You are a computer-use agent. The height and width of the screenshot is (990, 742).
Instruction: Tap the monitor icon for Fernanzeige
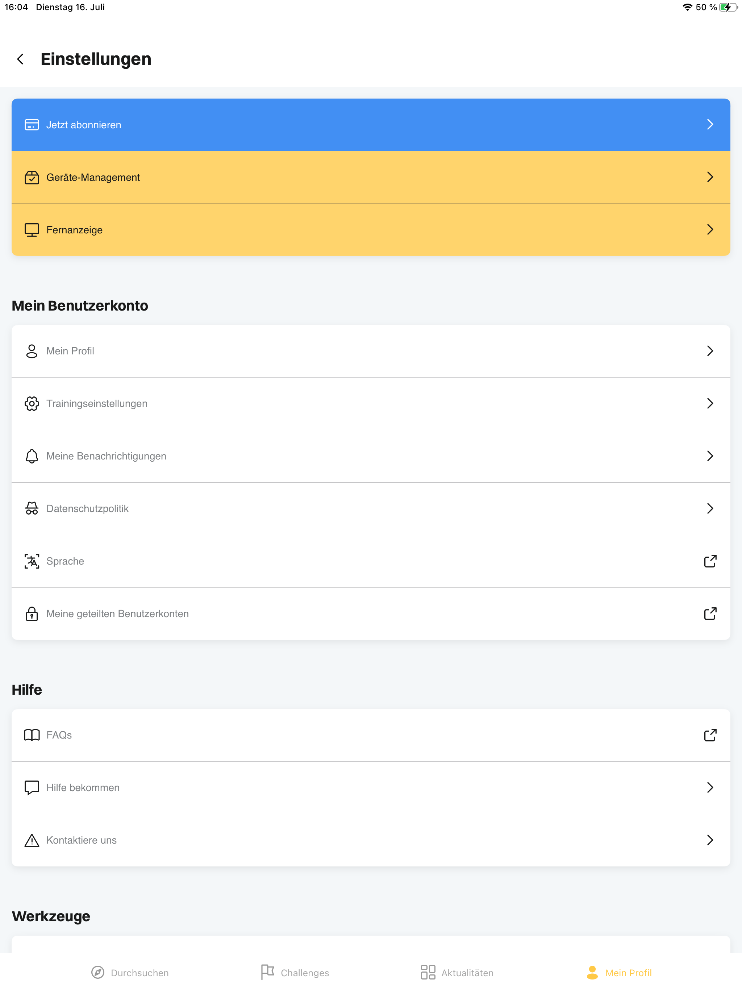(x=32, y=230)
